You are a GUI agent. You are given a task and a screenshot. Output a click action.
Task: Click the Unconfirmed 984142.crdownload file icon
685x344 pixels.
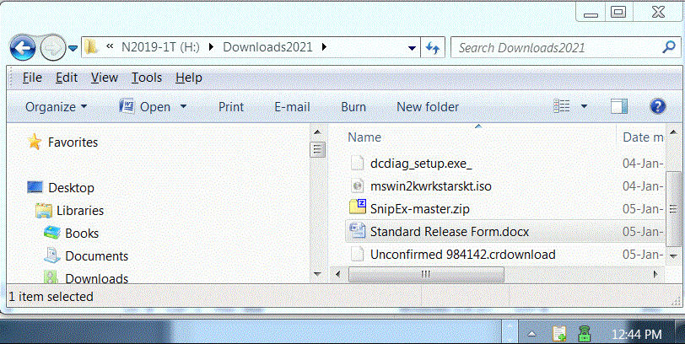(x=358, y=254)
